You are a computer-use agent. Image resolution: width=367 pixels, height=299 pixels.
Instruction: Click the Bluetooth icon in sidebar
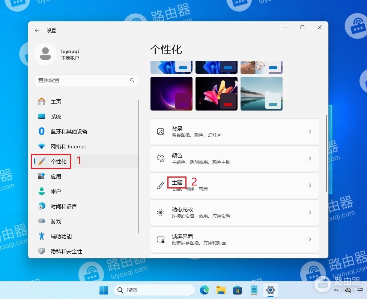coord(42,131)
